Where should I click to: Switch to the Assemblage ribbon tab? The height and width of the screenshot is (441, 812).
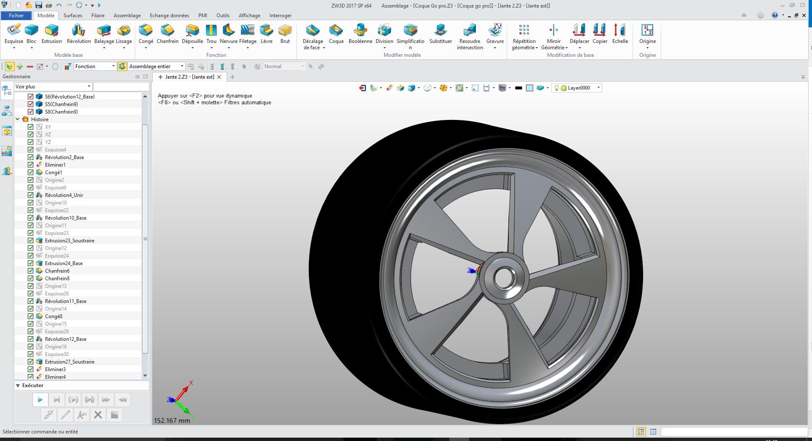(x=127, y=16)
